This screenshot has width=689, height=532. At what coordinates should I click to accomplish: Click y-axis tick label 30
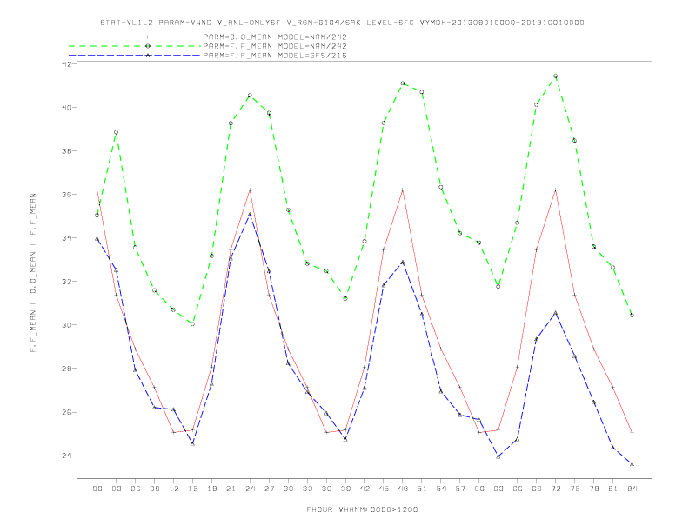pyautogui.click(x=67, y=325)
